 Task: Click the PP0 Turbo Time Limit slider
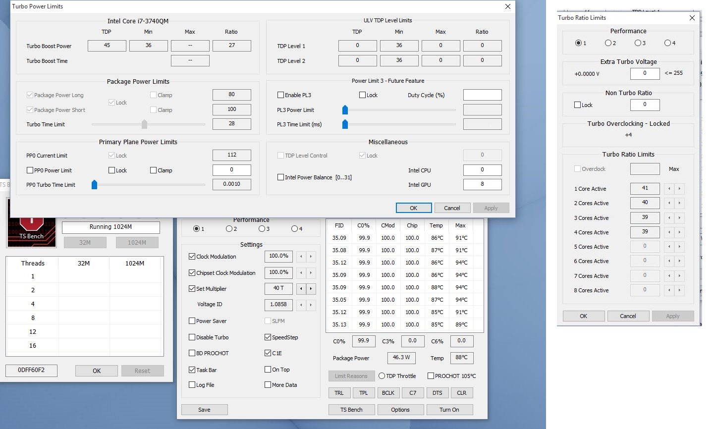coord(94,185)
